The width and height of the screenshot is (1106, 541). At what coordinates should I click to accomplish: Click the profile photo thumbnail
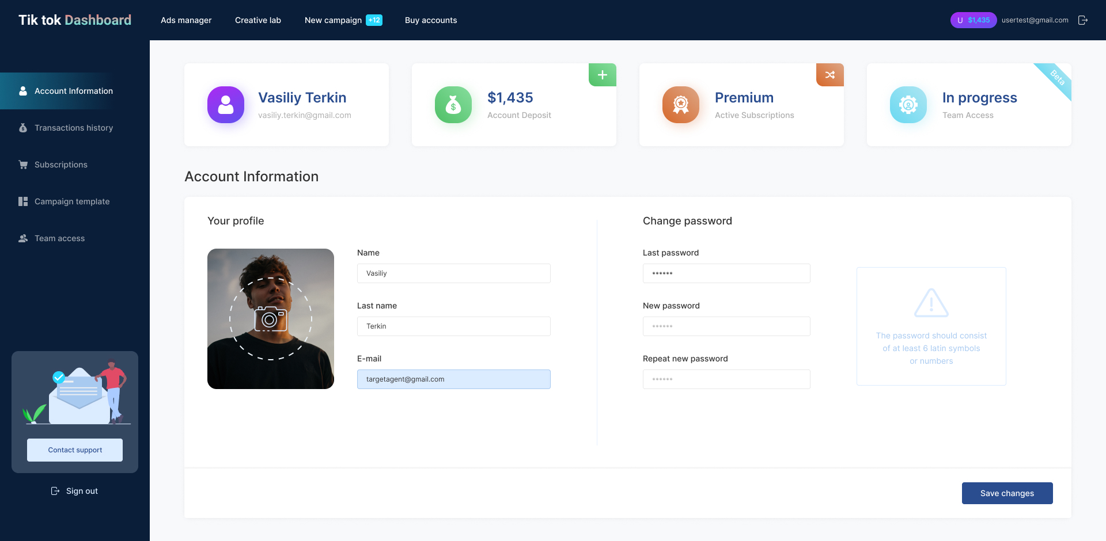[271, 319]
